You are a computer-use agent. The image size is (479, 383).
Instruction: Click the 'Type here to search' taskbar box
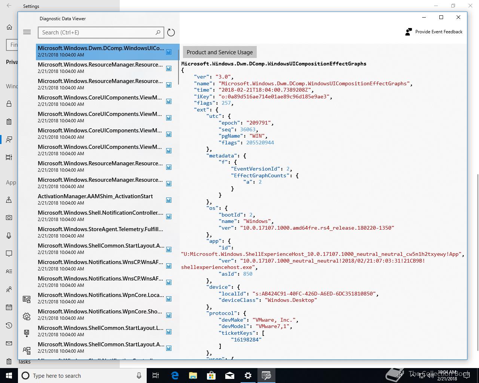coord(82,376)
